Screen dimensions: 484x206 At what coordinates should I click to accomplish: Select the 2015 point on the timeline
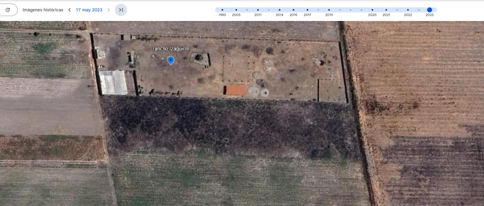coord(293,10)
